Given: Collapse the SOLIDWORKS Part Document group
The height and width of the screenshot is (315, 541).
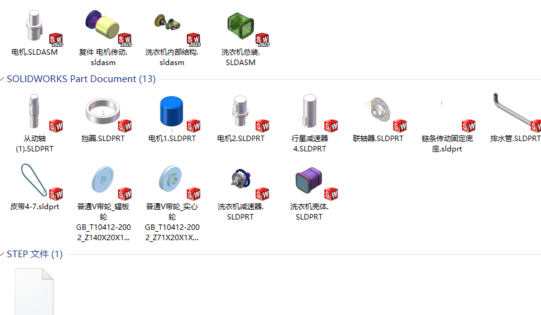Looking at the screenshot, I should (3, 79).
